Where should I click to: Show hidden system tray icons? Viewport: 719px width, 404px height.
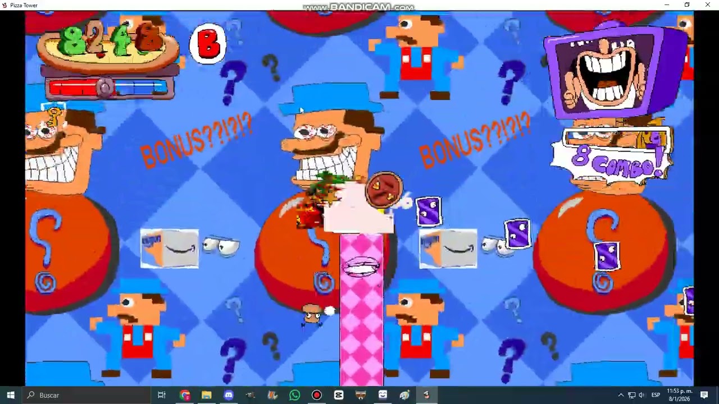(621, 395)
